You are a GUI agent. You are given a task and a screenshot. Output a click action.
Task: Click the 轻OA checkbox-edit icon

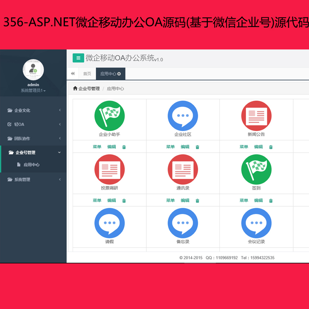[x=9, y=124]
